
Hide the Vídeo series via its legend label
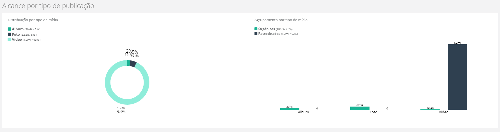click(17, 40)
